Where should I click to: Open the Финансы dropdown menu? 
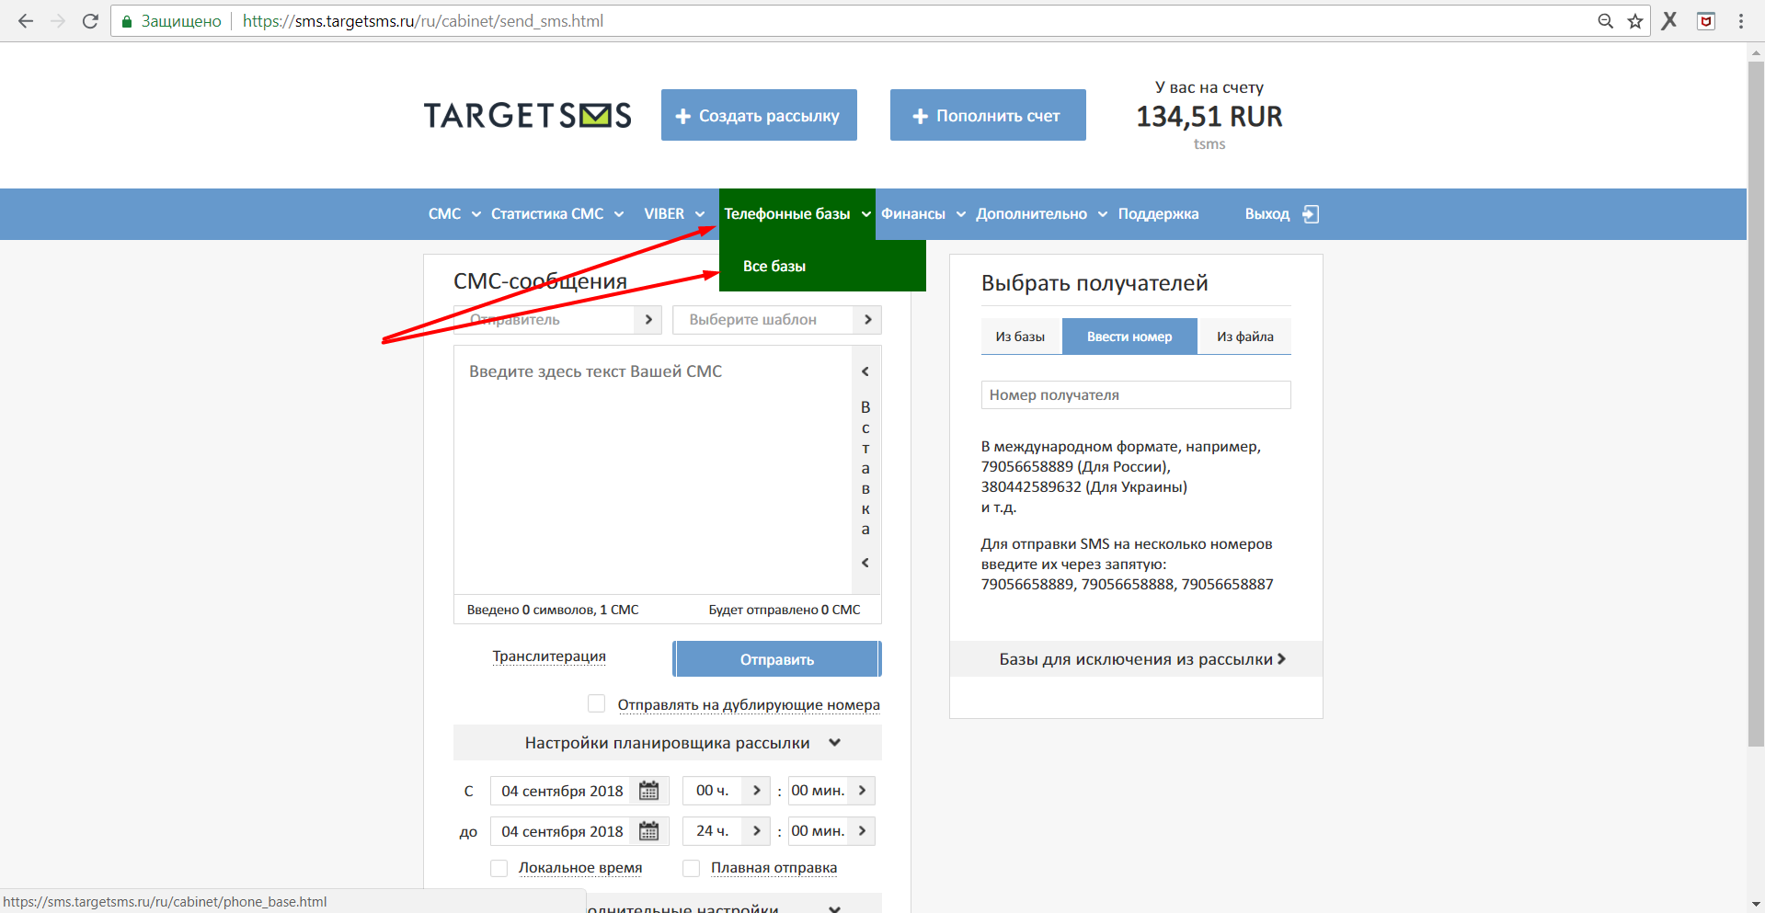click(923, 214)
